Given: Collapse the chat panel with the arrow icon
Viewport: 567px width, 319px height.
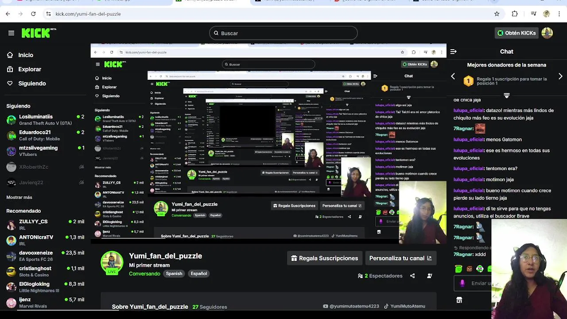Looking at the screenshot, I should click(453, 51).
